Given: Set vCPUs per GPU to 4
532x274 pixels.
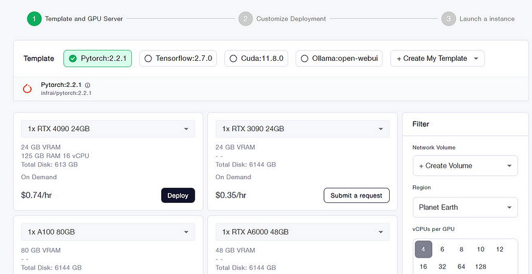Looking at the screenshot, I should (423, 249).
